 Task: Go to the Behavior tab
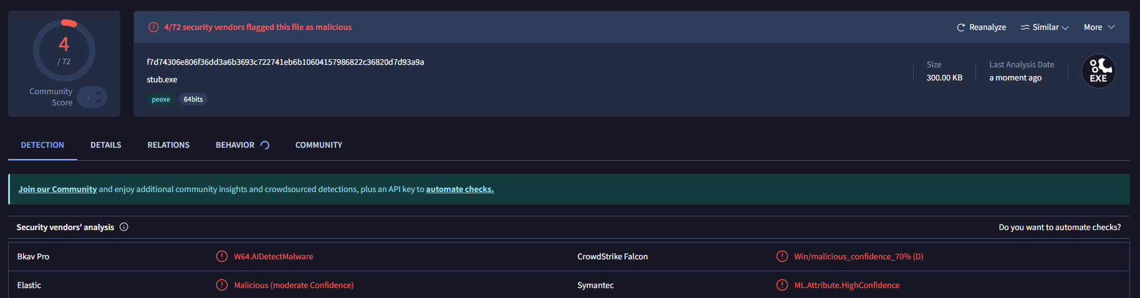235,145
